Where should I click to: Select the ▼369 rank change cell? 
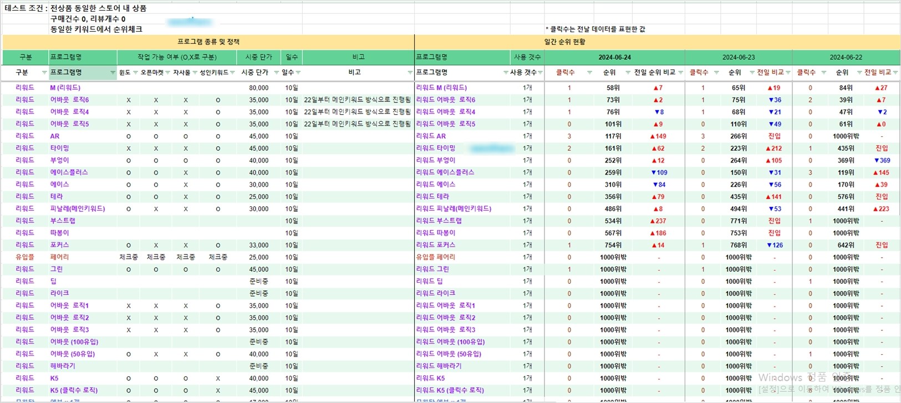(882, 161)
